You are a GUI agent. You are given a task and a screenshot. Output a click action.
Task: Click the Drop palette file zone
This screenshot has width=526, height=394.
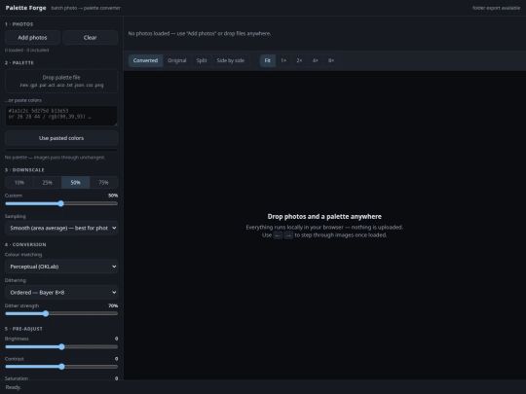tap(61, 81)
